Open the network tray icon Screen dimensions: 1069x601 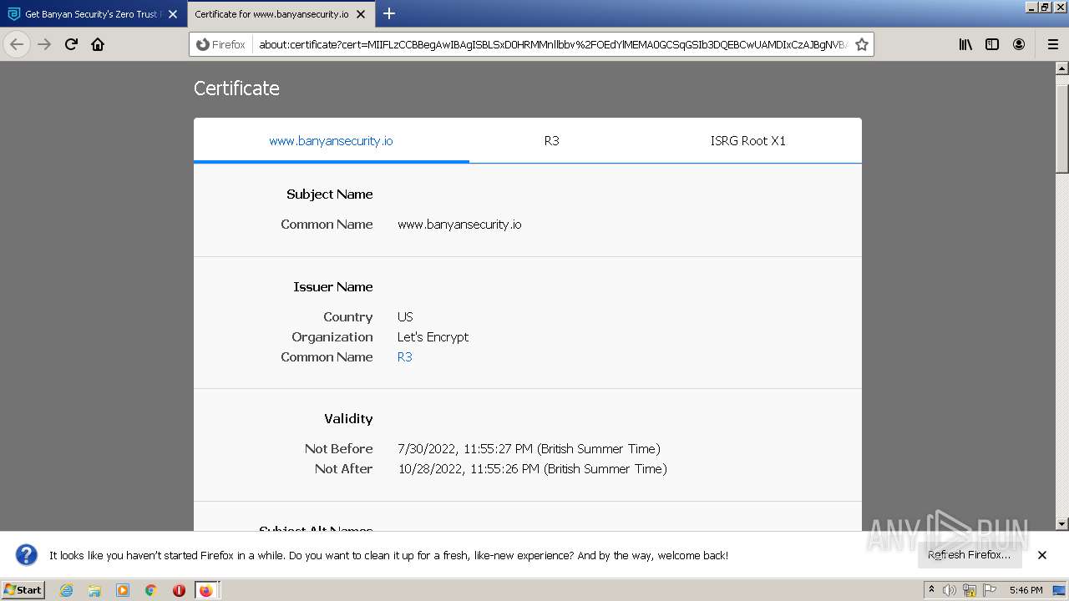[970, 590]
